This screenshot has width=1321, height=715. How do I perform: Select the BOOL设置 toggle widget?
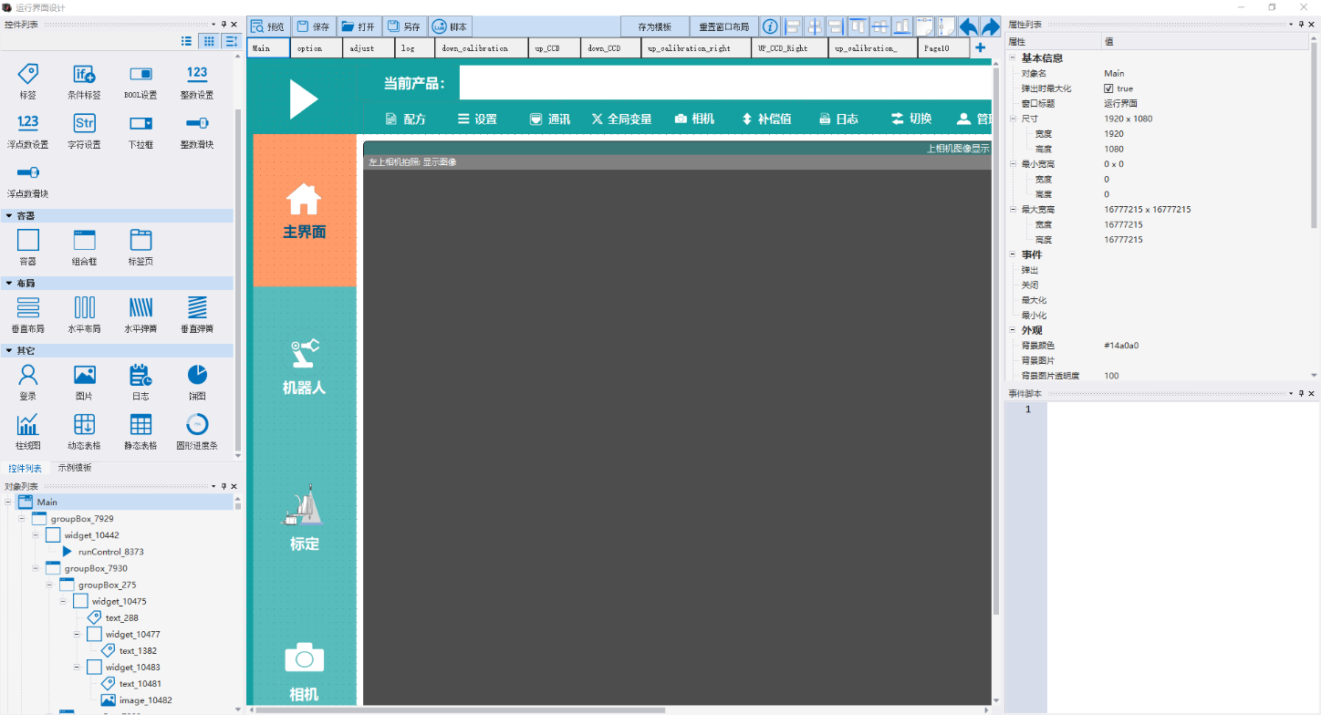[140, 80]
